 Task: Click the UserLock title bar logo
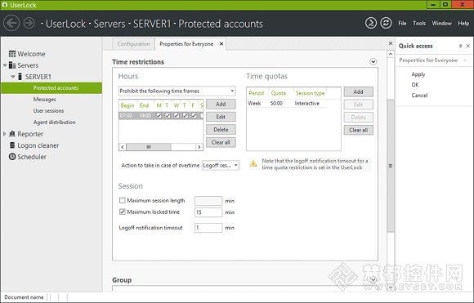click(5, 5)
